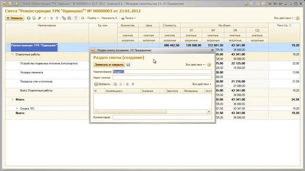Expand the Скидка 10% tree node
305x171 pixels.
click(17, 109)
